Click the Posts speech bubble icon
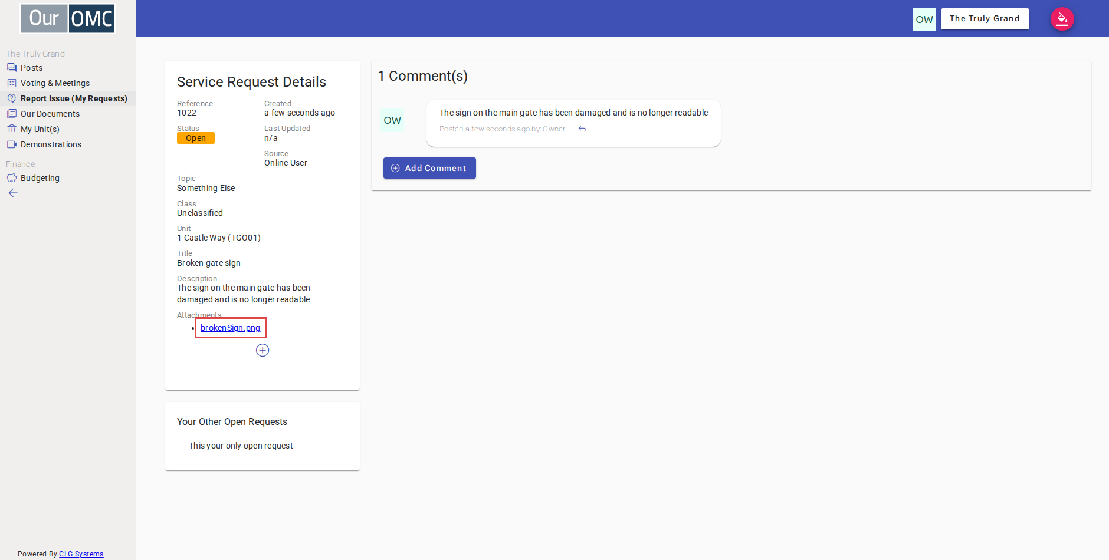The width and height of the screenshot is (1109, 560). [x=12, y=68]
